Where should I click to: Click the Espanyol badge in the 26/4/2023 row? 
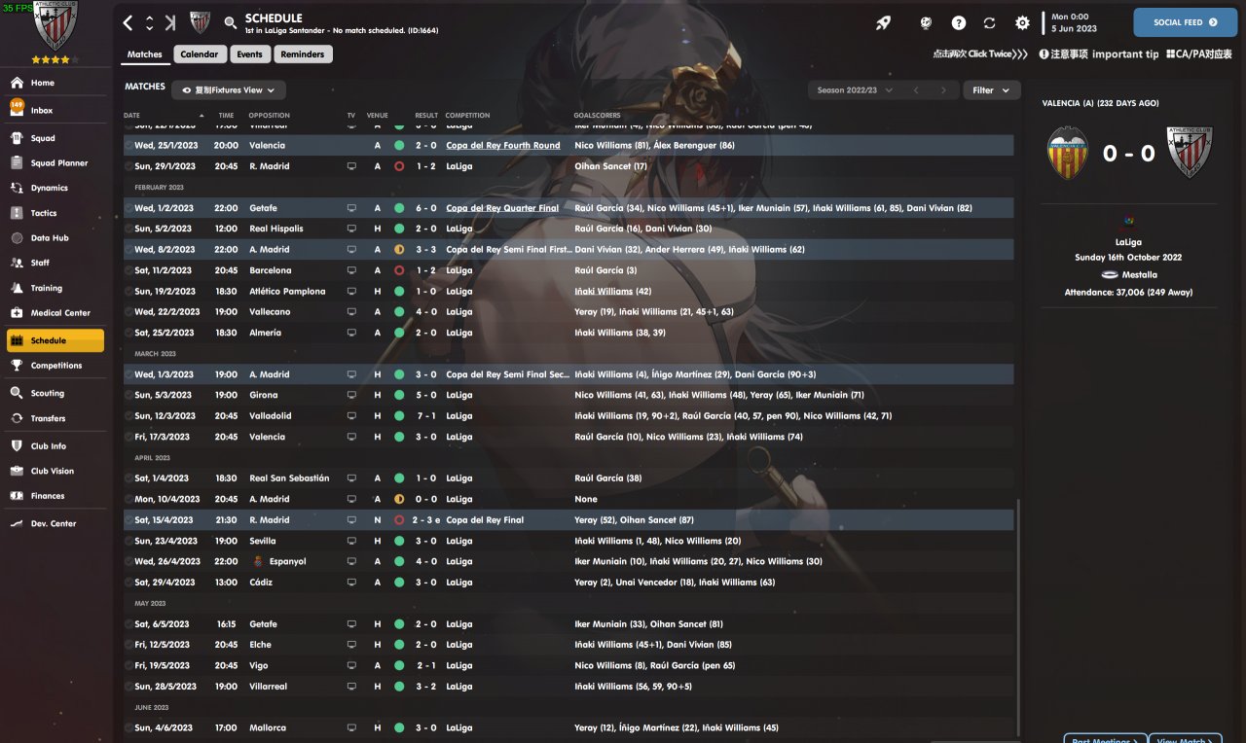tap(258, 561)
